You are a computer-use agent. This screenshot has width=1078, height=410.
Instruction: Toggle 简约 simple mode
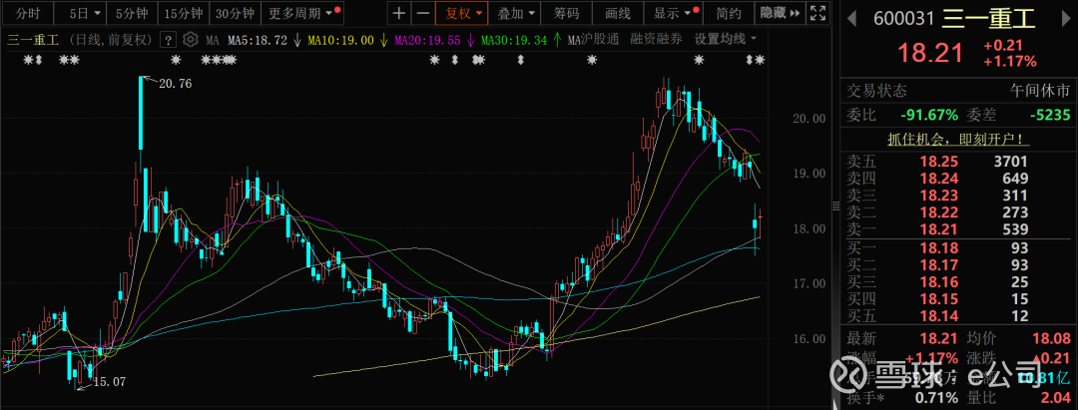728,13
